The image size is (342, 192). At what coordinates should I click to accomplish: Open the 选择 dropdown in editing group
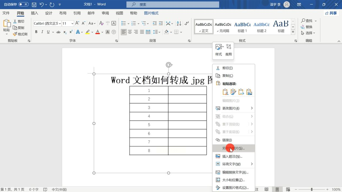pyautogui.click(x=308, y=33)
